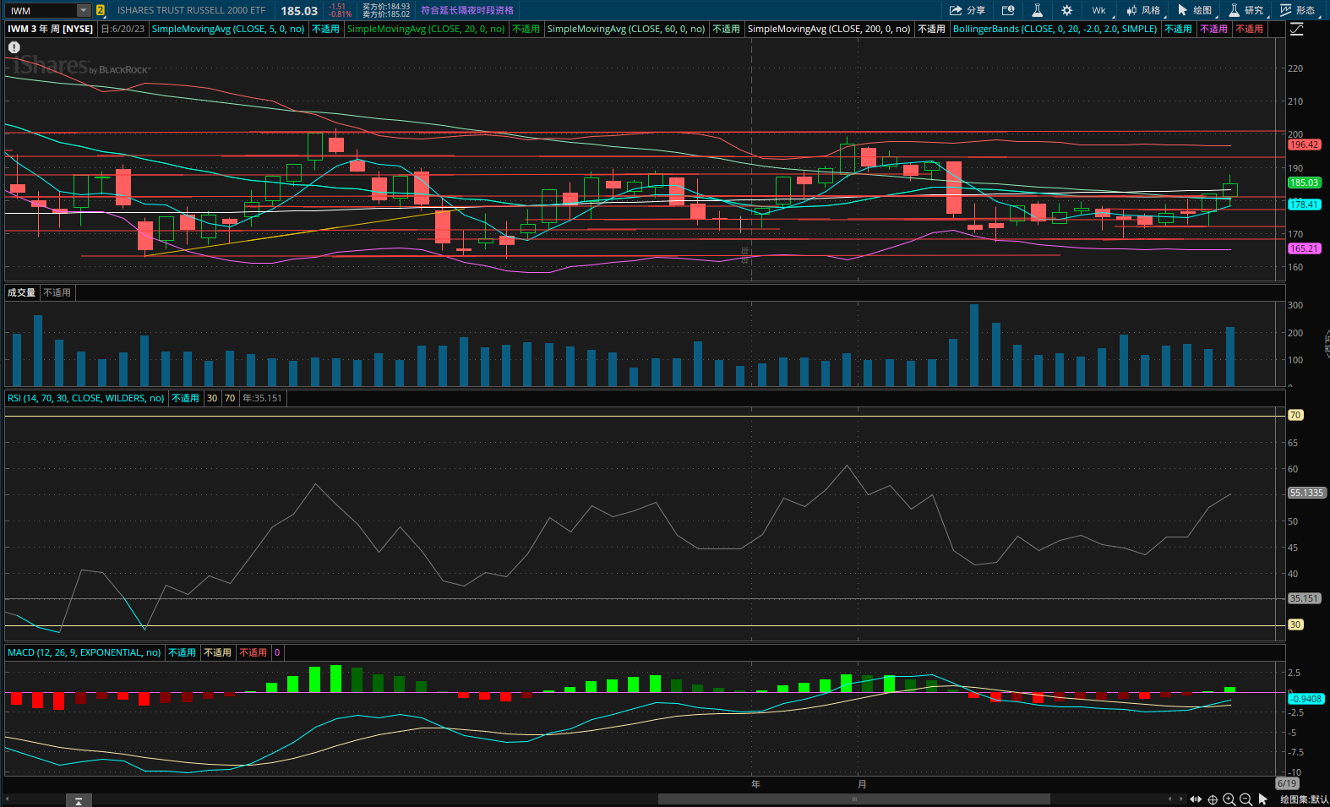Click the RSI 70 overbought level tag
The width and height of the screenshot is (1330, 807).
pos(1295,415)
